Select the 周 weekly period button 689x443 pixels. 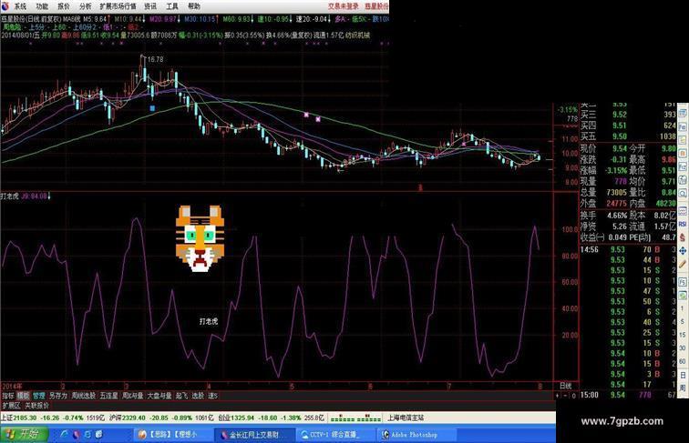pyautogui.click(x=683, y=388)
